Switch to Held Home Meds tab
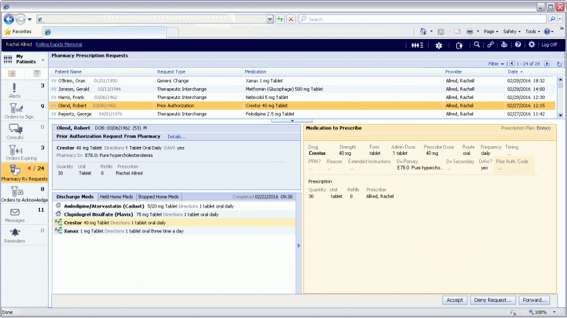Screen dimensions: 567x318 click(x=117, y=196)
